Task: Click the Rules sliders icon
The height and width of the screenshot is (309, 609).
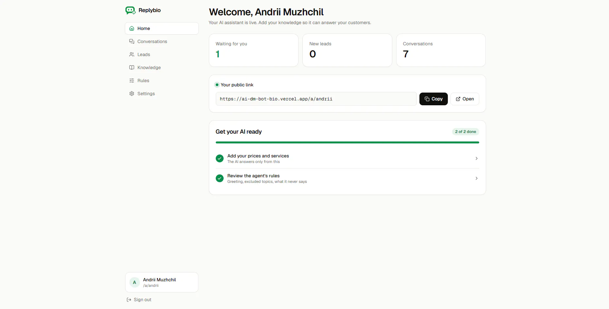Action: [x=132, y=81]
